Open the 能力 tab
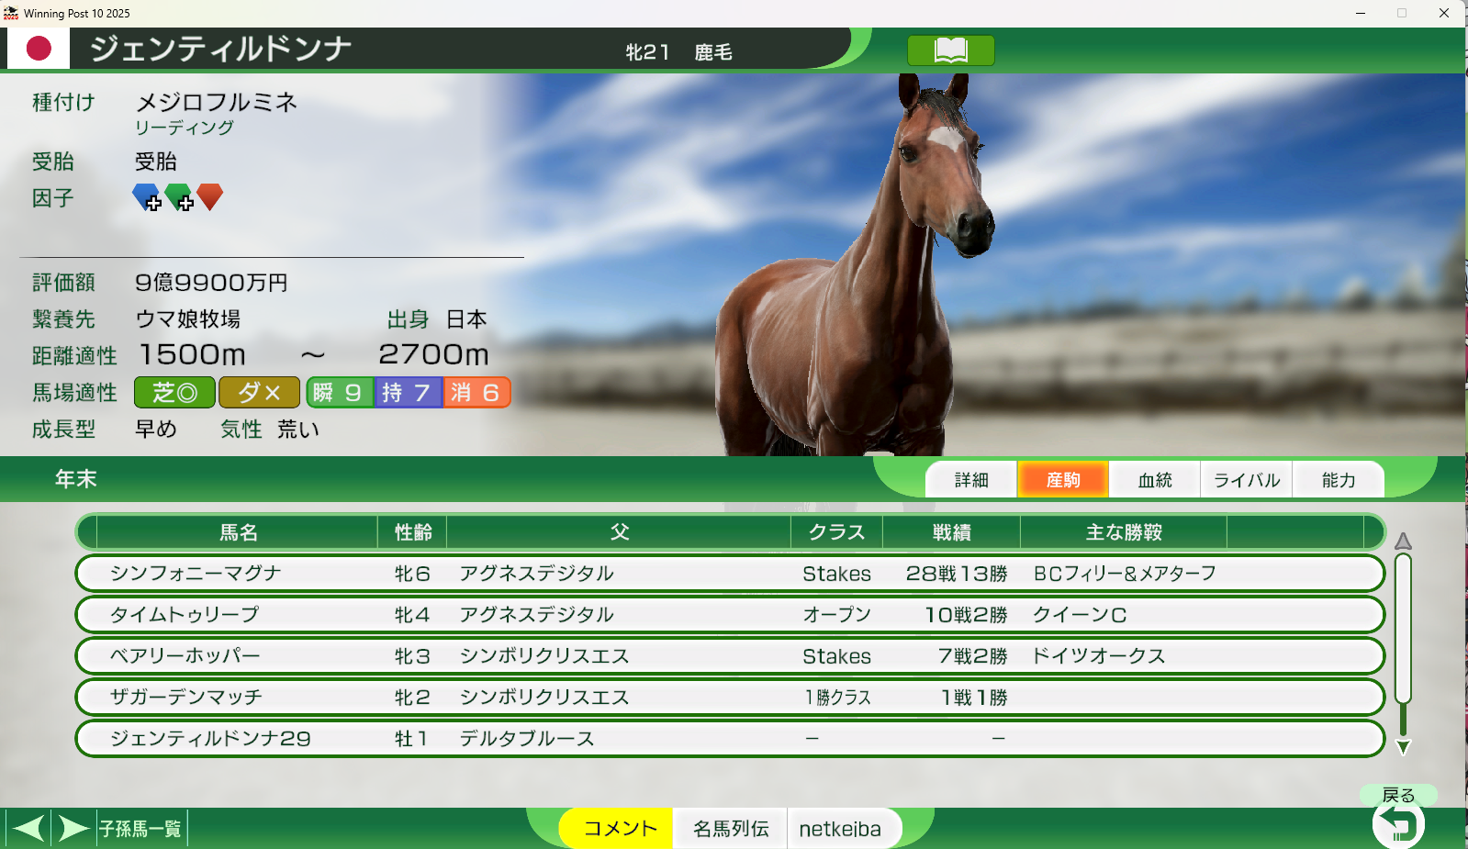This screenshot has height=849, width=1468. click(1339, 480)
